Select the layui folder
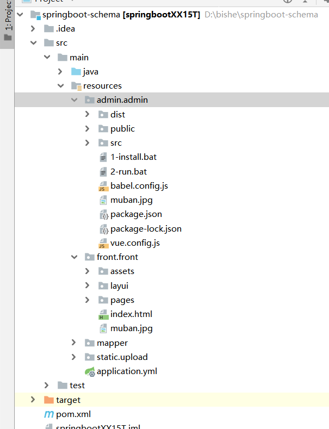 [x=119, y=285]
